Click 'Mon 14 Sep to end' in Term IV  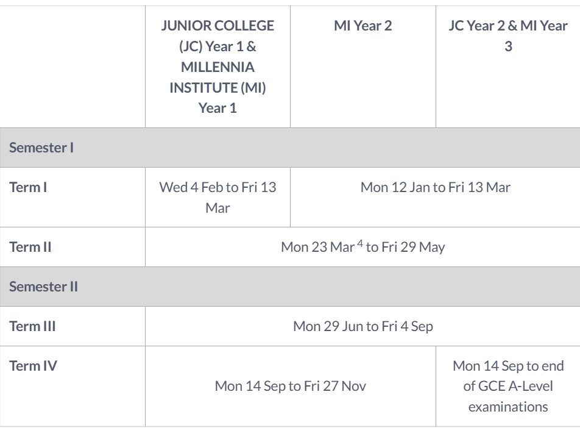click(508, 366)
